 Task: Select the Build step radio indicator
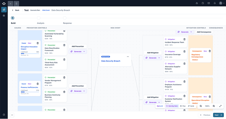point(13,18)
